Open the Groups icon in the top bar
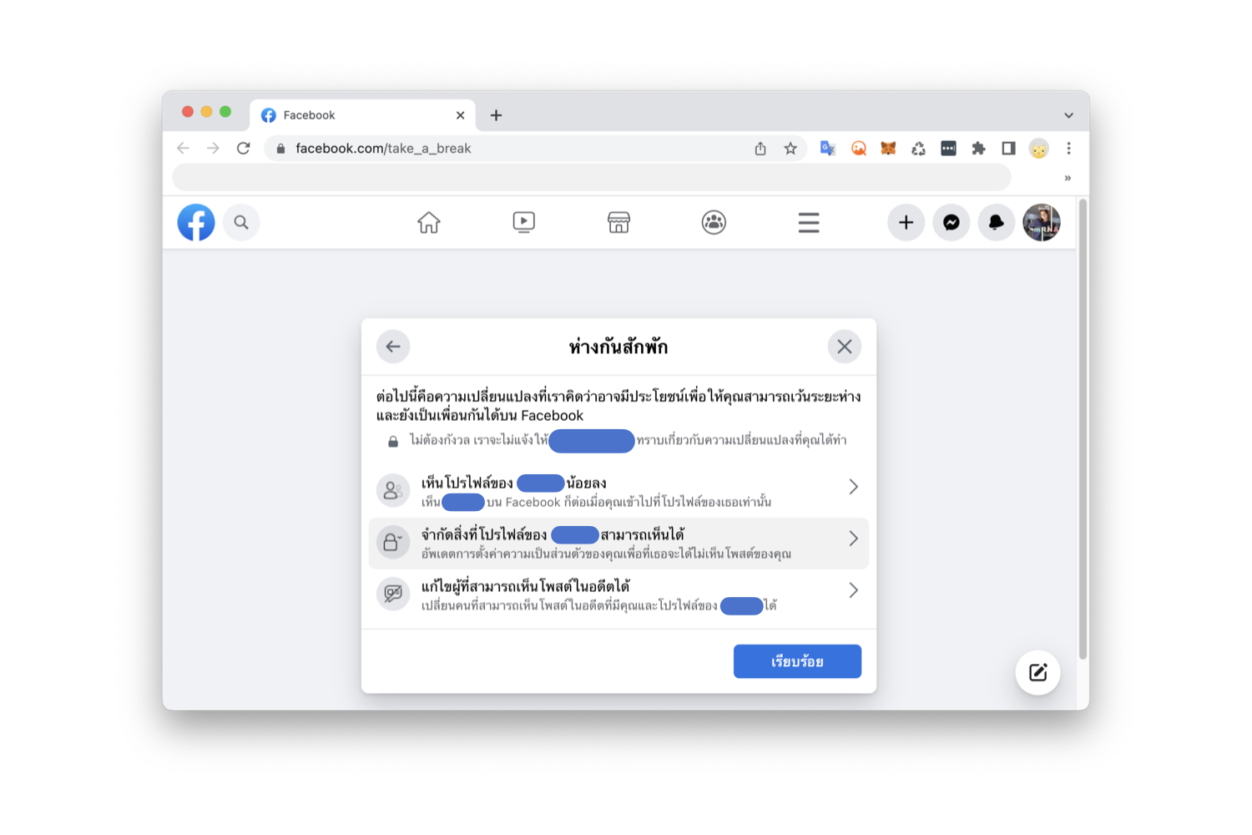Viewport: 1252px width, 835px height. pos(714,222)
